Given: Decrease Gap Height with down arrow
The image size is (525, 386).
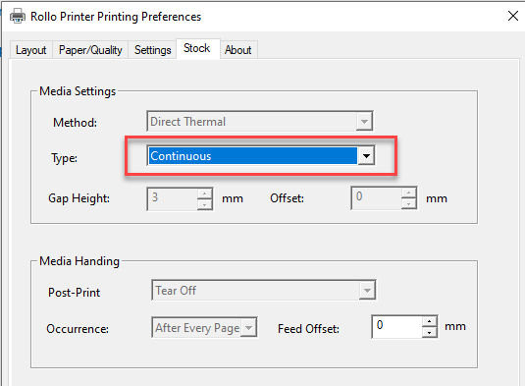Looking at the screenshot, I should [x=204, y=204].
